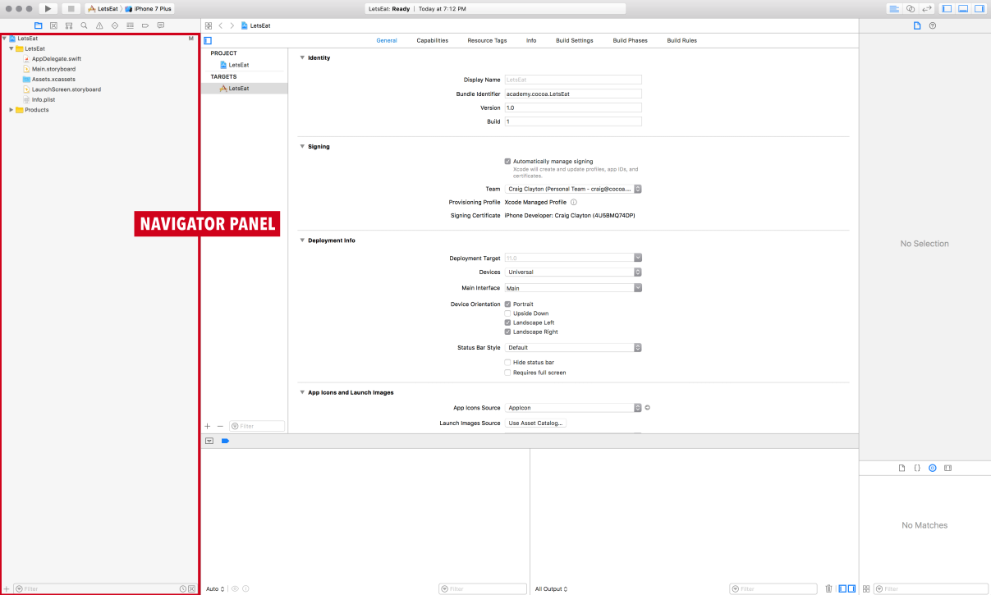This screenshot has width=991, height=595.
Task: Enable Requires full screen option
Action: click(x=507, y=373)
